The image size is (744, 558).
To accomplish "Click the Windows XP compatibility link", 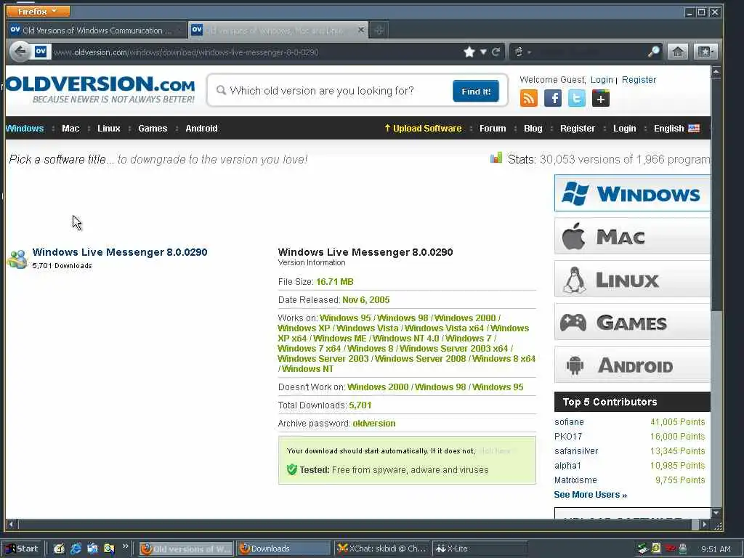I will pyautogui.click(x=304, y=328).
